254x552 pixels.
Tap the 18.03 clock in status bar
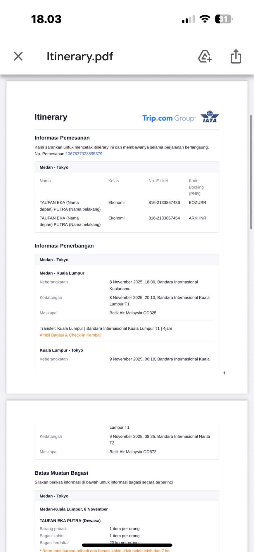point(46,19)
